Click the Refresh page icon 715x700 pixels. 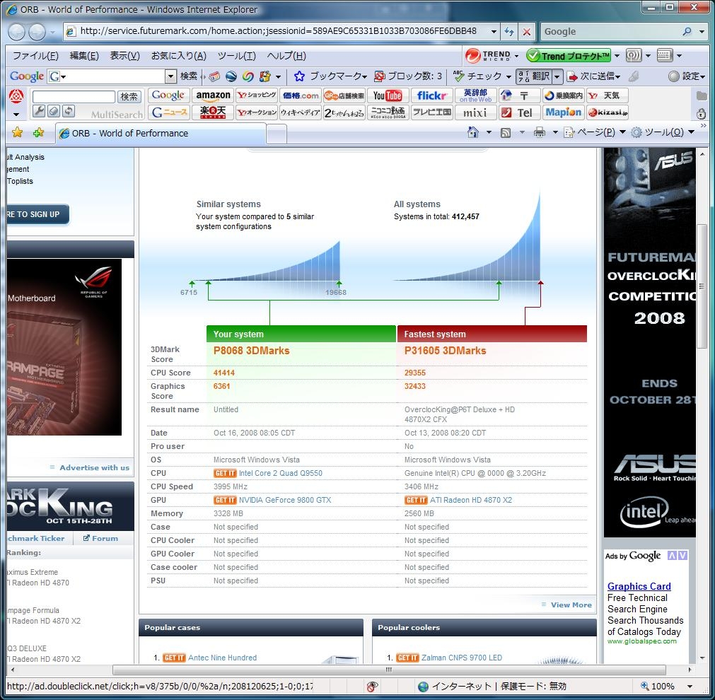pyautogui.click(x=509, y=32)
